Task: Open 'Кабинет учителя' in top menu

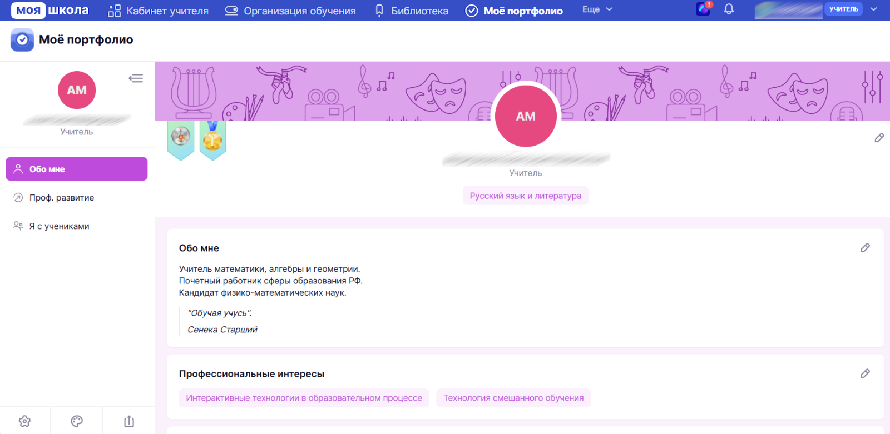Action: coord(159,11)
